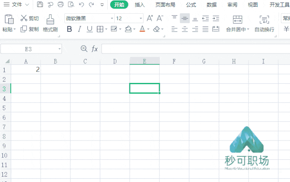The width and height of the screenshot is (290, 182).
Task: Expand the borders dropdown arrow
Action: coord(106,29)
